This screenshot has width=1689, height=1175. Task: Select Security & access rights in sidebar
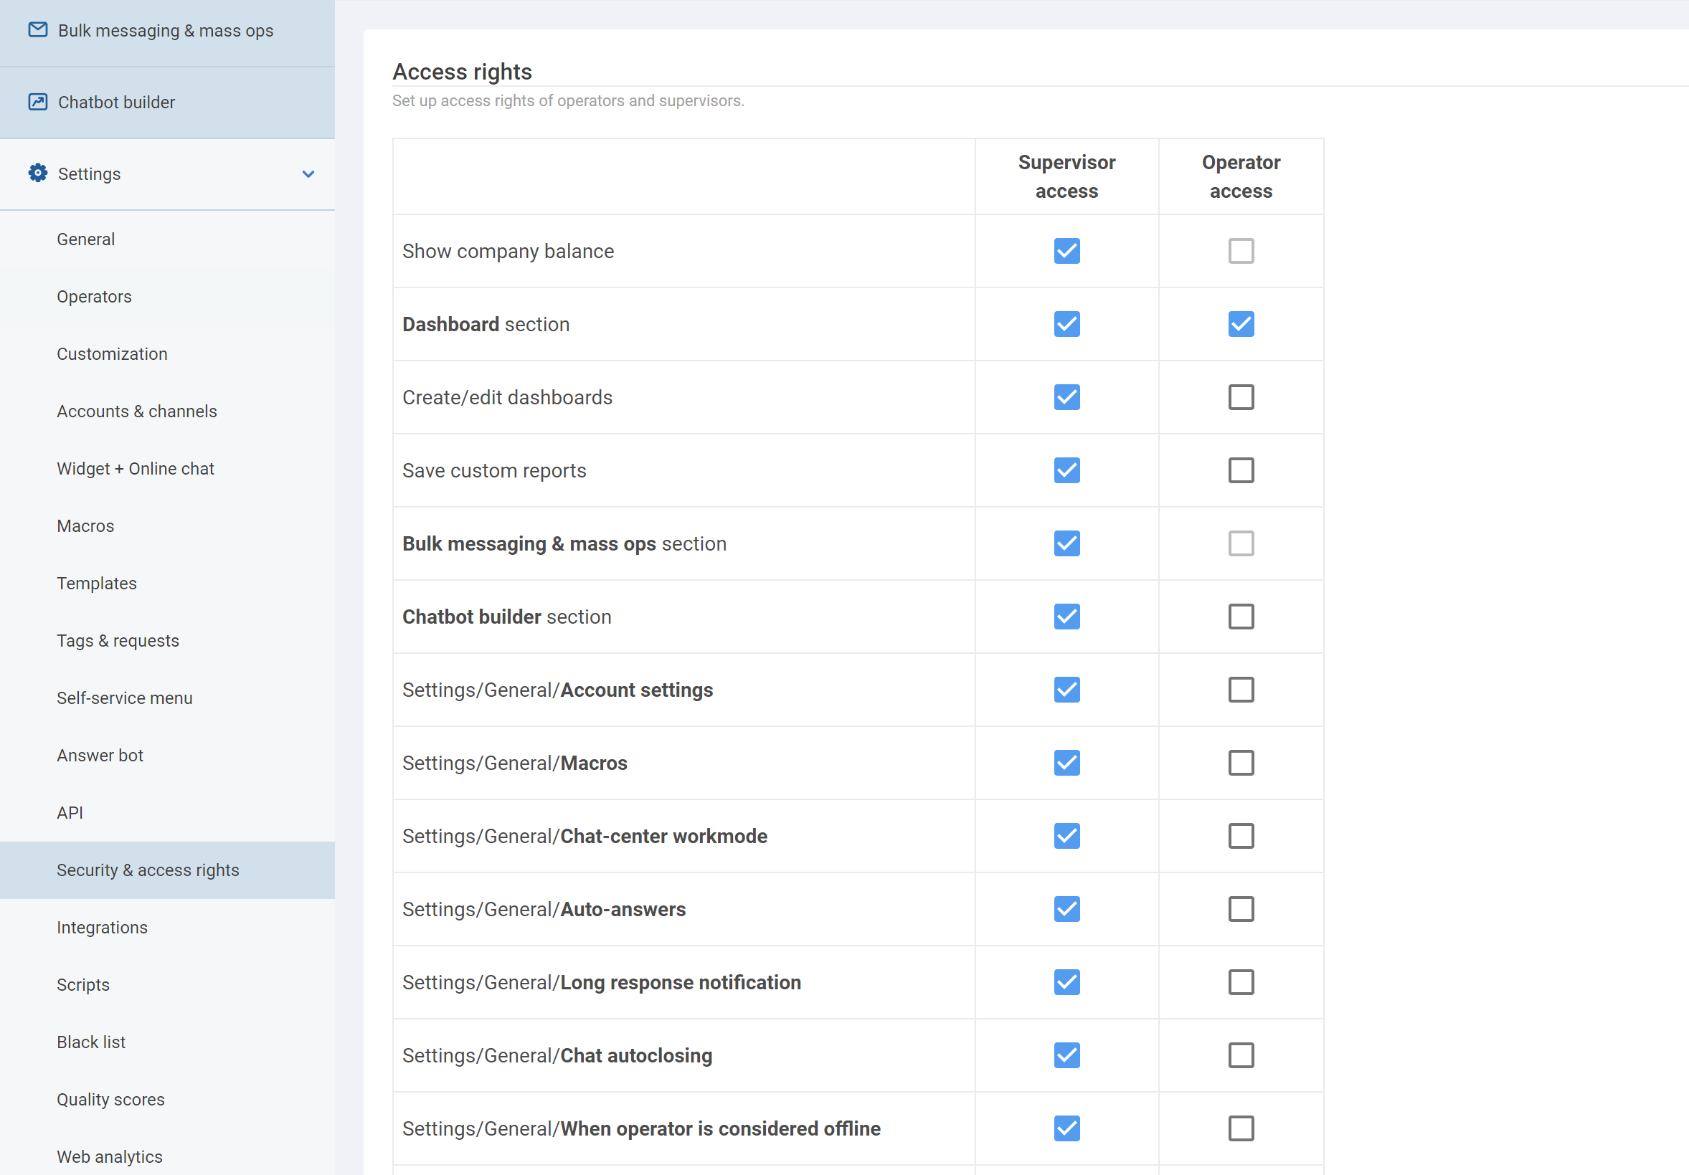point(148,870)
